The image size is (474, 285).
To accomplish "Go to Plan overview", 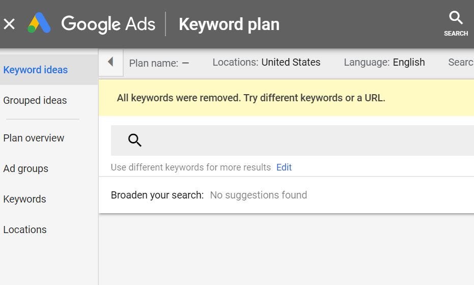I will pyautogui.click(x=34, y=138).
